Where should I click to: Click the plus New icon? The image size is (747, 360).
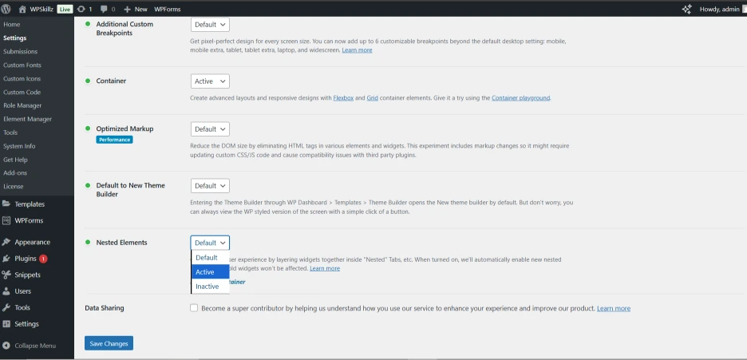click(x=127, y=9)
